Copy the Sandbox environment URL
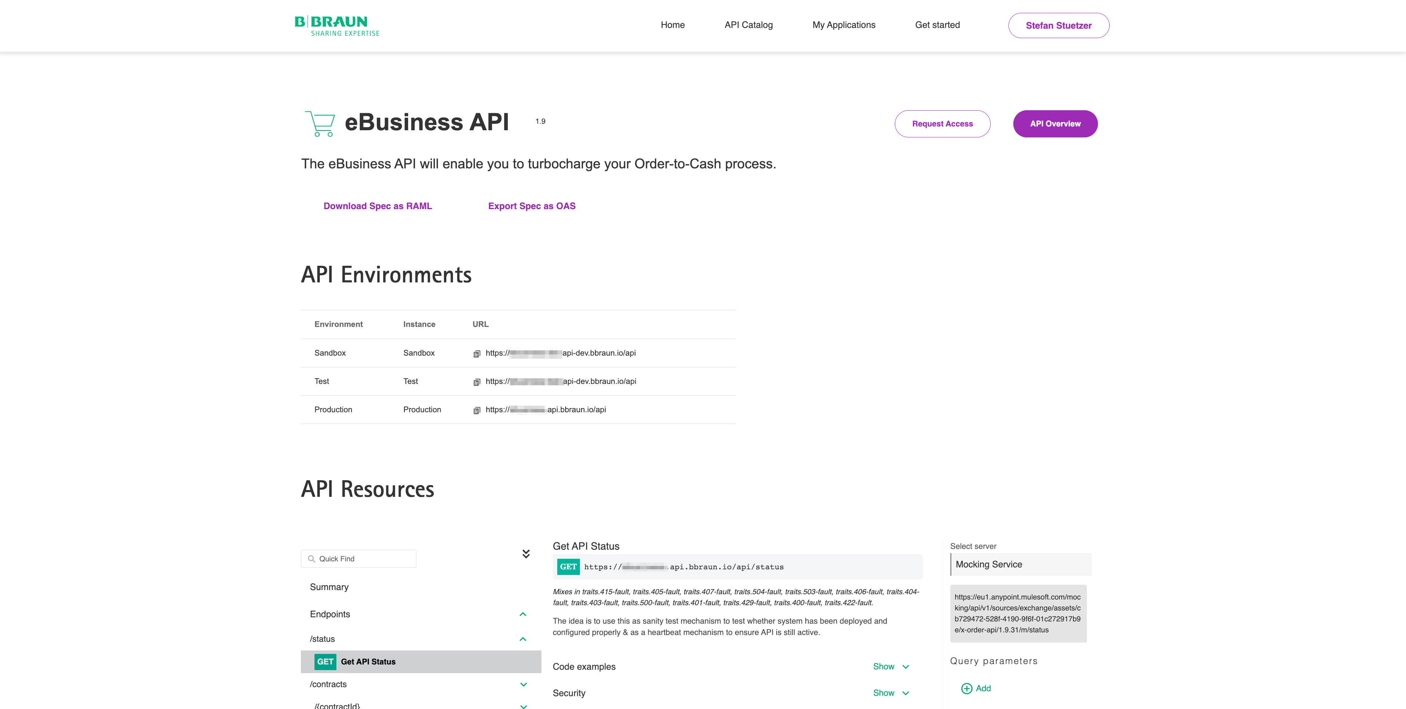The height and width of the screenshot is (709, 1406). (x=476, y=354)
